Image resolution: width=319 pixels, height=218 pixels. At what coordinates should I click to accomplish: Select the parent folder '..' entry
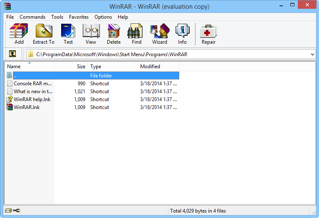tap(15, 76)
